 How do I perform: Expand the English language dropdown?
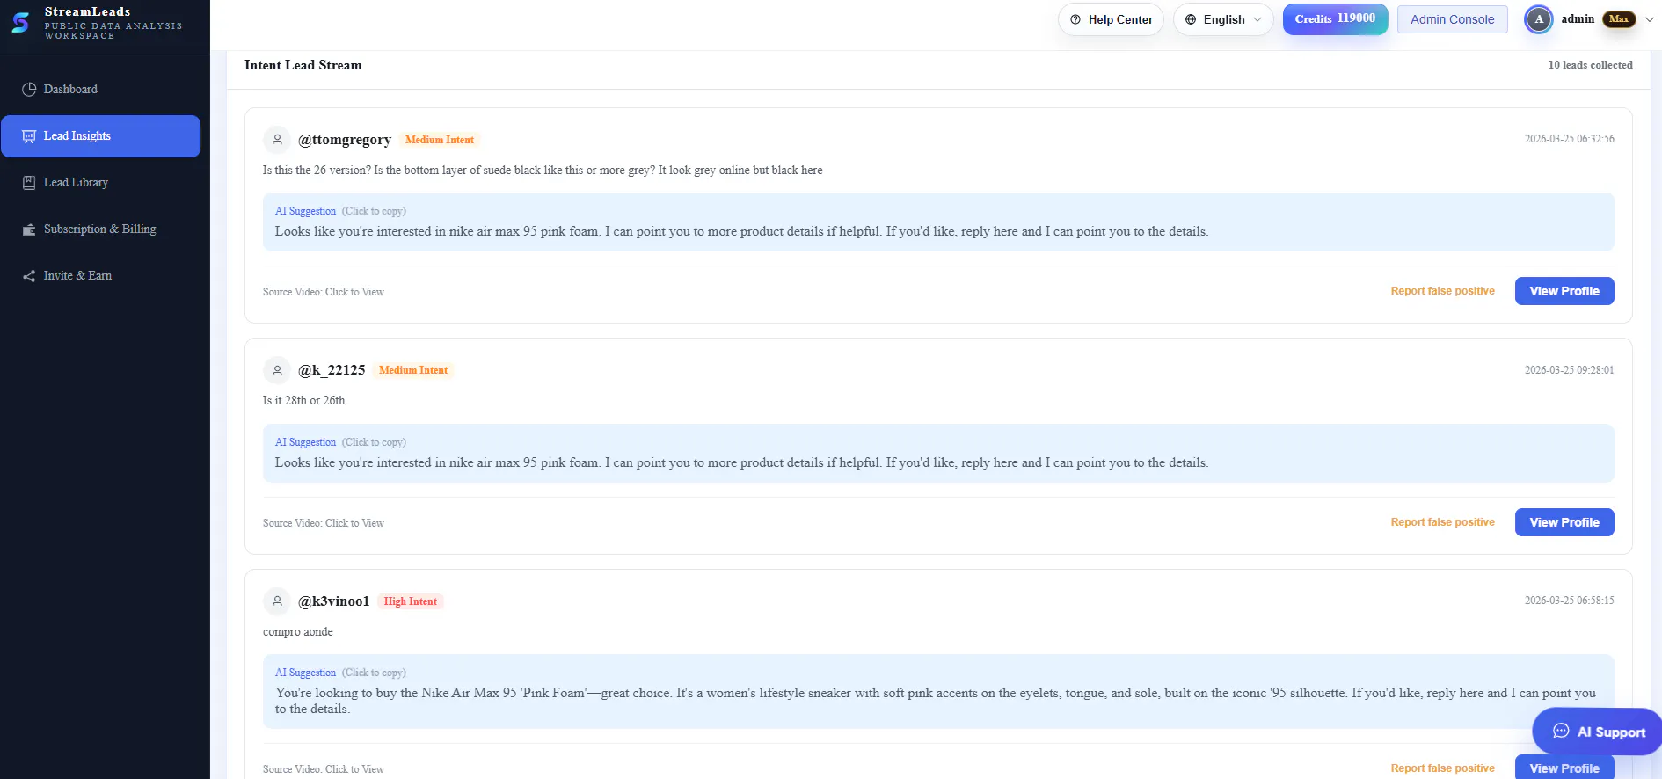point(1223,19)
